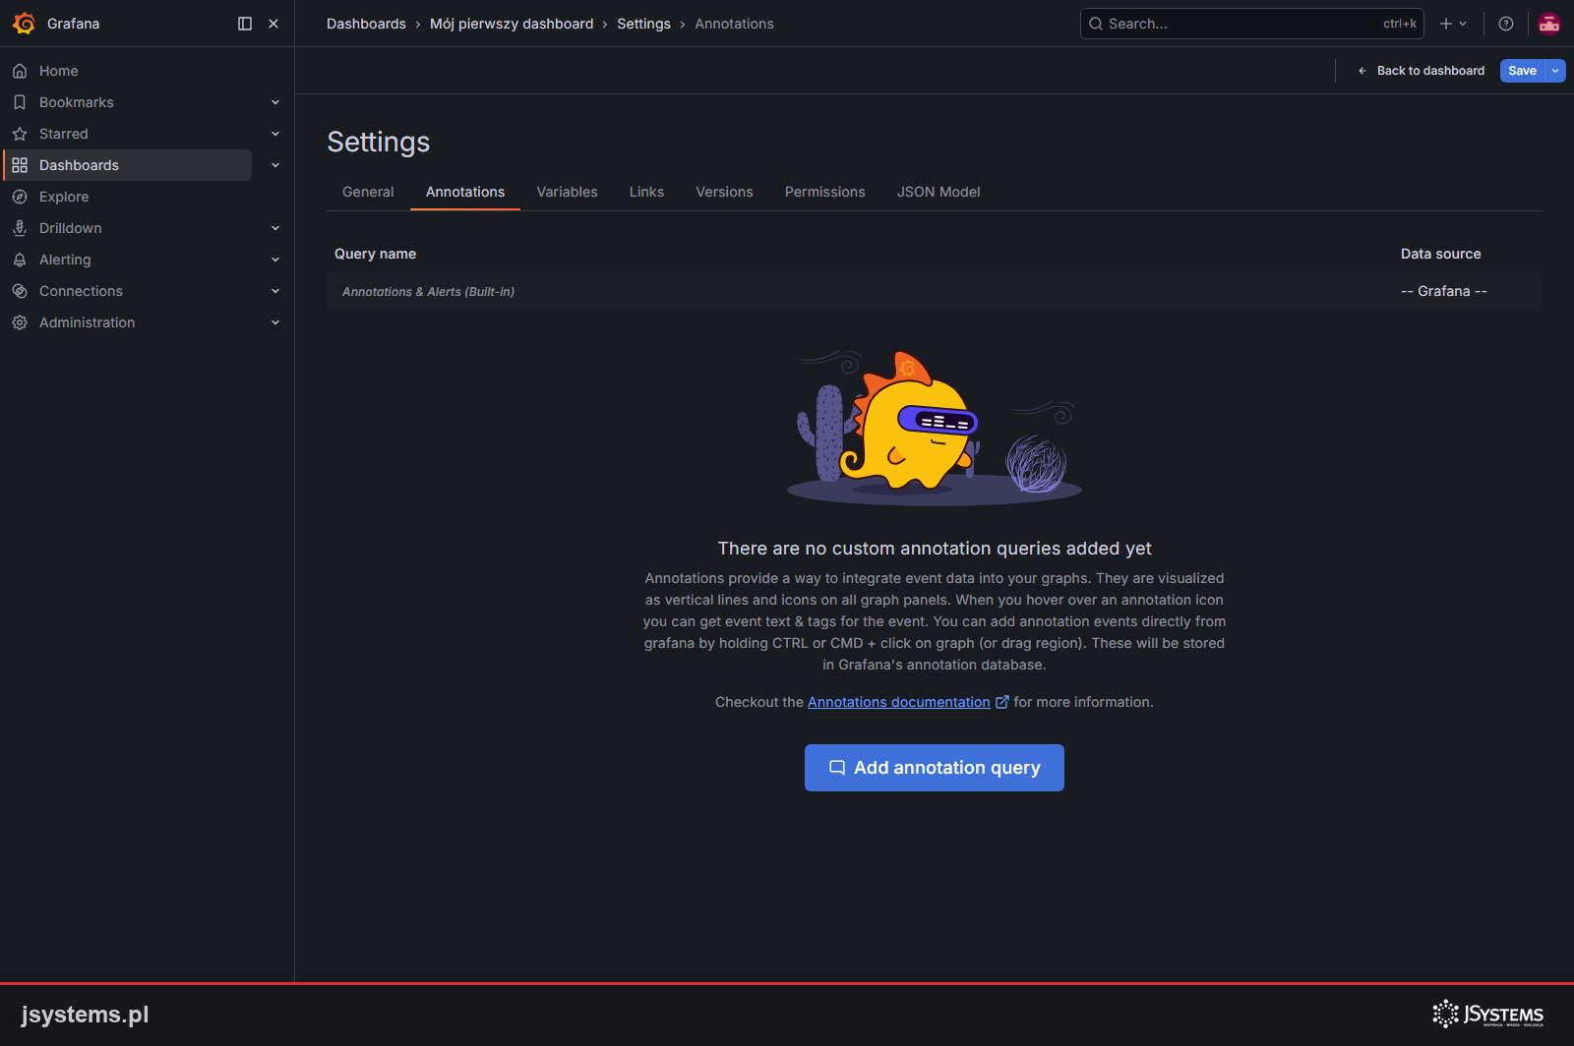Click the back arrow icon
1574x1046 pixels.
1362,71
